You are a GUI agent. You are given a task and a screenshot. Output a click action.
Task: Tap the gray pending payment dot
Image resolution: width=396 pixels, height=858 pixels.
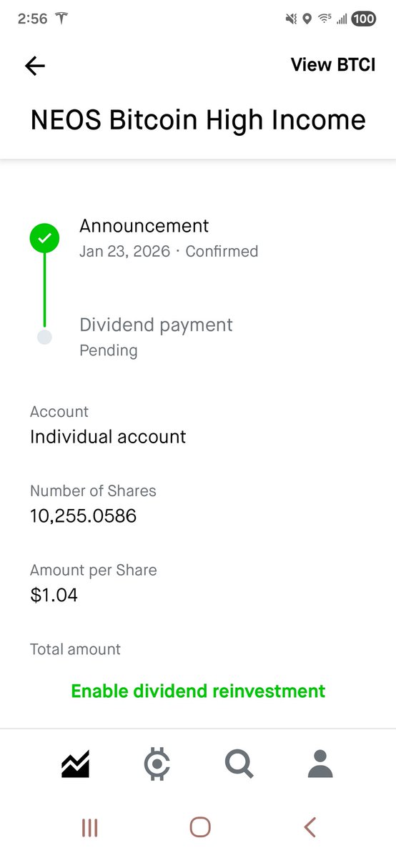pos(44,337)
